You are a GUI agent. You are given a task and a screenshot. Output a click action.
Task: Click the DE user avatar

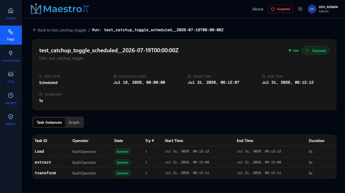[x=312, y=9]
